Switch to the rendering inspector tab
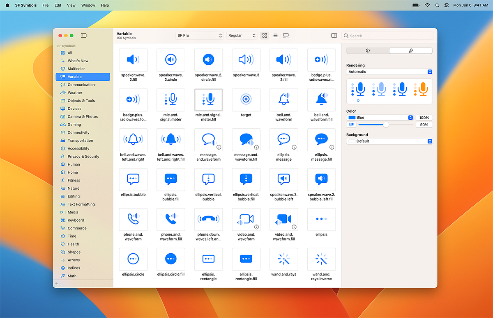Screen dimensions: 493x318 coord(411,50)
